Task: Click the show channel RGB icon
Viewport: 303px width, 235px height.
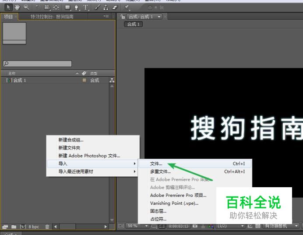Action: [x=211, y=226]
